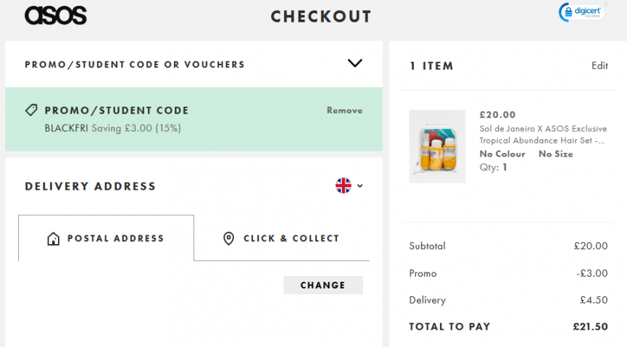Click the Delivery £4.50 charge row
This screenshot has height=347, width=627.
pos(507,300)
